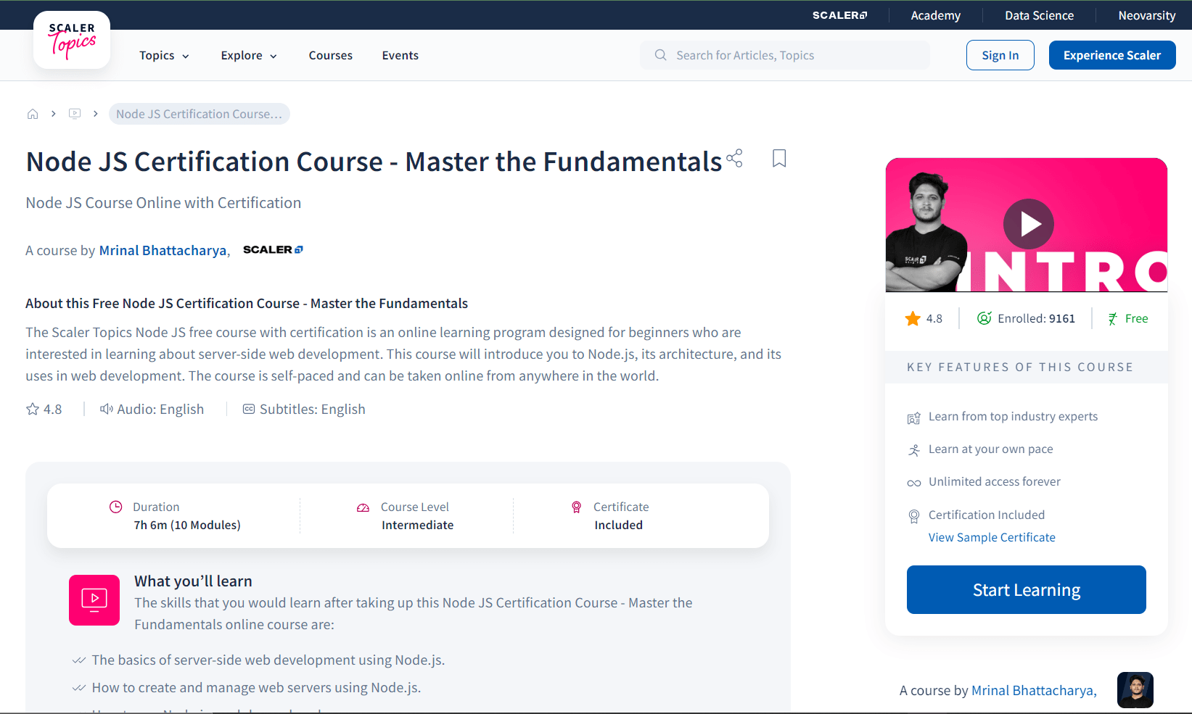Image resolution: width=1192 pixels, height=714 pixels.
Task: Open the Neovarsity top bar link
Action: 1146,15
